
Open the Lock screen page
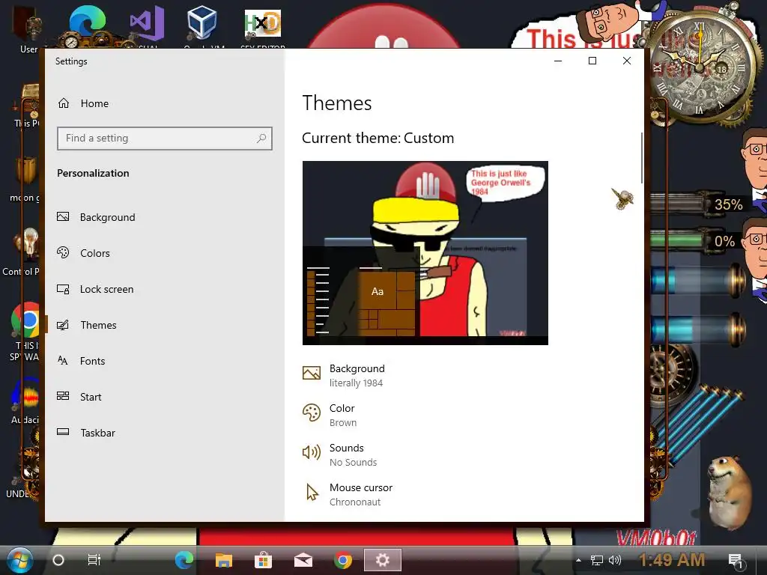(x=106, y=289)
